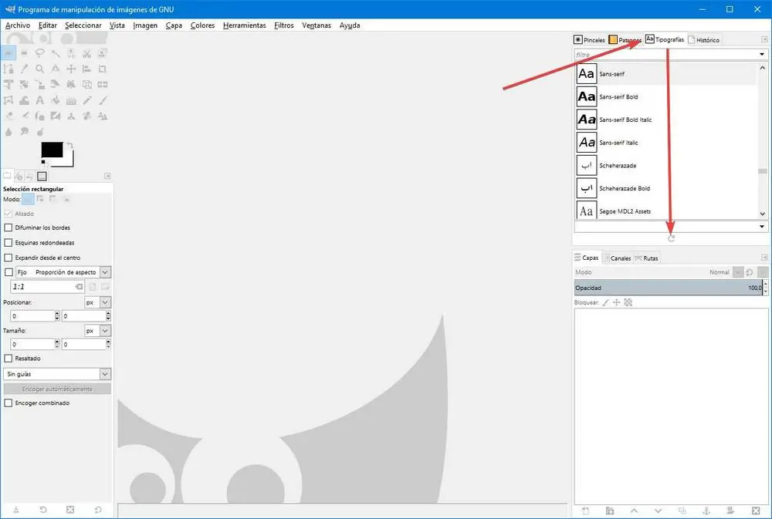This screenshot has width=772, height=519.
Task: Select the Ellipse Select tool
Action: [24, 53]
